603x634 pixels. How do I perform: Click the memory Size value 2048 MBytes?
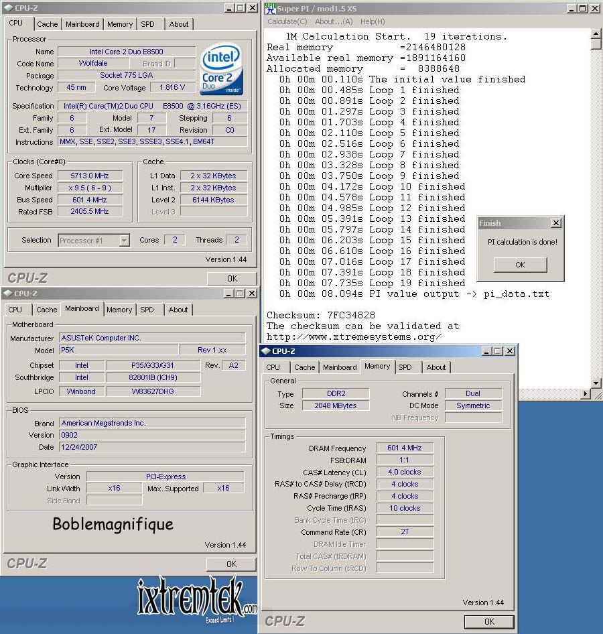(x=336, y=405)
